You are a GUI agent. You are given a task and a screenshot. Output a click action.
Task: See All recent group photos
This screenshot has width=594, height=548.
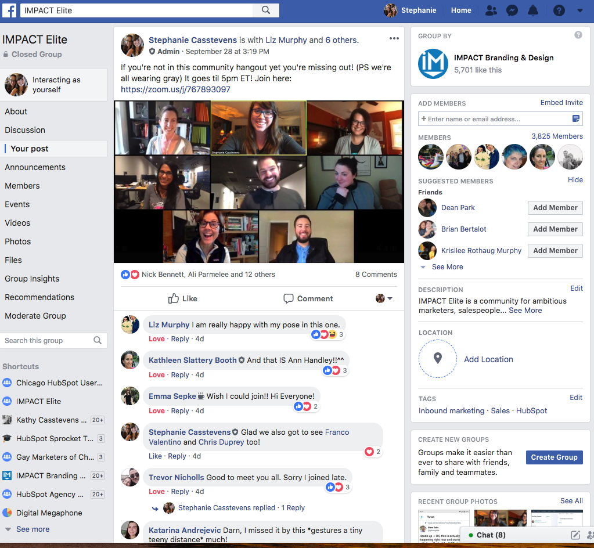click(571, 500)
